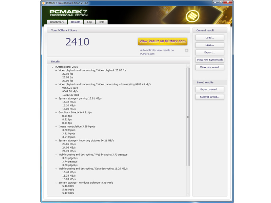This screenshot has height=203, width=271.
Task: Select the 22.98 fps result row
Action: [x=67, y=74]
